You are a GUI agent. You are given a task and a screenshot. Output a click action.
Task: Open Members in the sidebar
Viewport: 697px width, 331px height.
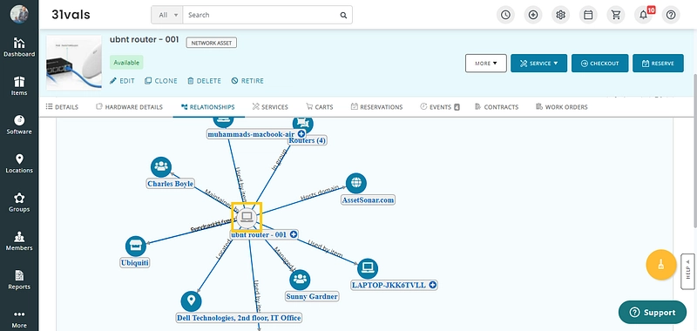pyautogui.click(x=19, y=241)
